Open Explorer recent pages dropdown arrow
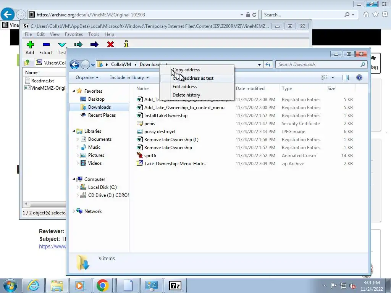The width and height of the screenshot is (391, 293). coord(93,65)
